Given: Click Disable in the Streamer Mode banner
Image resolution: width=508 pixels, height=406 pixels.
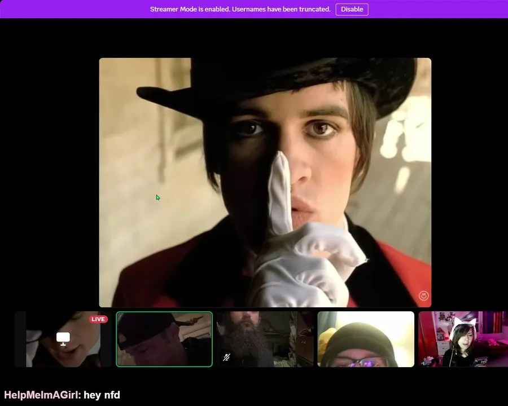Looking at the screenshot, I should coord(352,9).
